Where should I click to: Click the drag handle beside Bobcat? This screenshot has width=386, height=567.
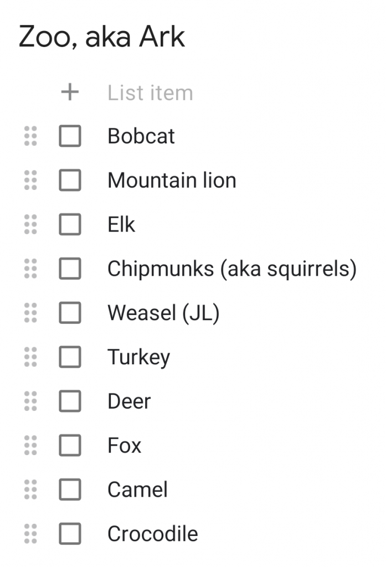tap(31, 136)
